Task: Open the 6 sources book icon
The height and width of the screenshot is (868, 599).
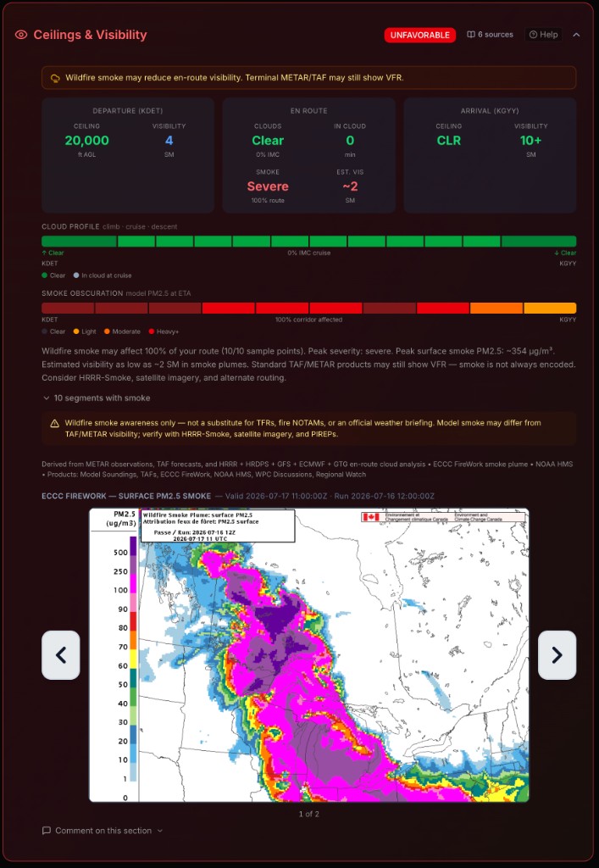Action: coord(471,34)
